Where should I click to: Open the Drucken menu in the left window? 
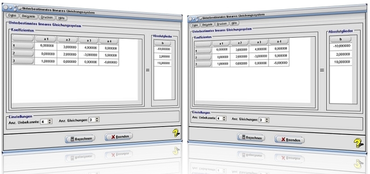(x=47, y=17)
